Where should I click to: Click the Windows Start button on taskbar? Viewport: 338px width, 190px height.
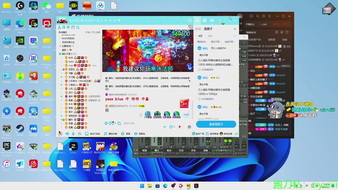tap(142, 186)
